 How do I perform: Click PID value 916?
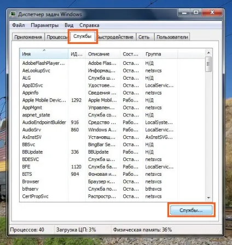[x=75, y=122]
